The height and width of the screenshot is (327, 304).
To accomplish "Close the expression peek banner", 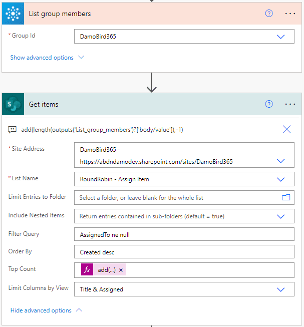I will (286, 129).
